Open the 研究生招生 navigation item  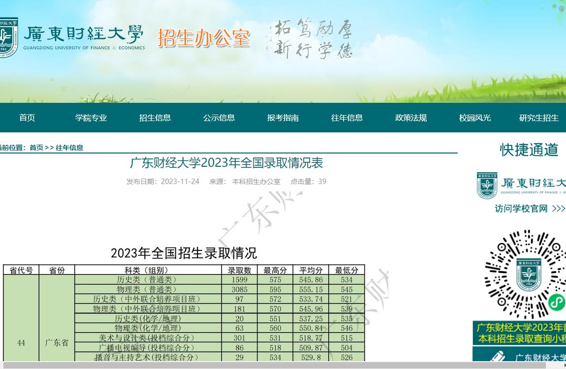538,118
